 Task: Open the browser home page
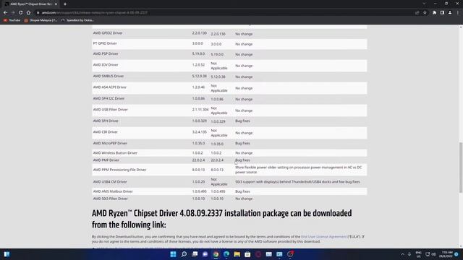coord(28,13)
